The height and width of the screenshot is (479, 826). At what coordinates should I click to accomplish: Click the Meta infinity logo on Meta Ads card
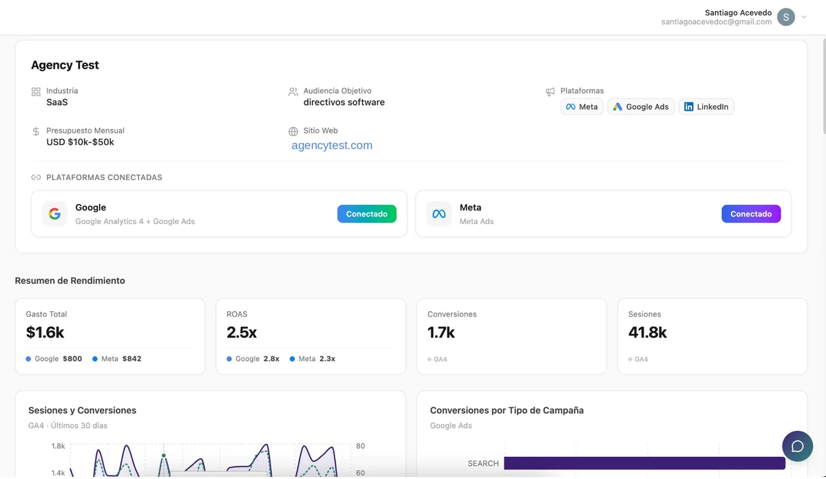click(x=438, y=213)
